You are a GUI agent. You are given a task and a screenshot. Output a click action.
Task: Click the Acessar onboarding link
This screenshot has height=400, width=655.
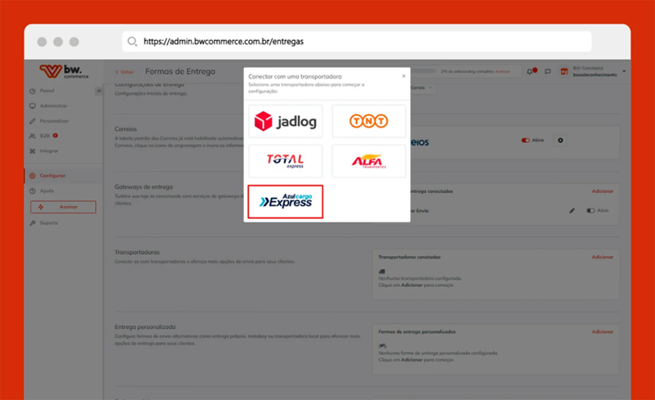[503, 71]
